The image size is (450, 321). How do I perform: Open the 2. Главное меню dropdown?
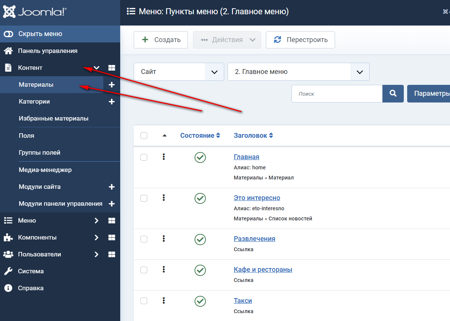click(298, 72)
